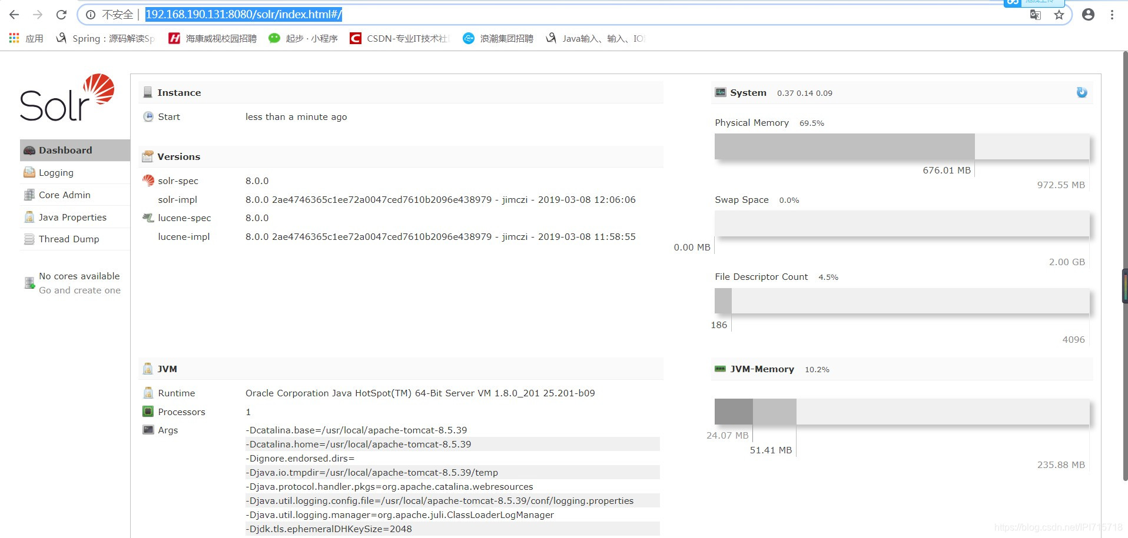
Task: Click the -Djdk.tls.ephemeralDHKeySize=2048 row
Action: (x=452, y=529)
